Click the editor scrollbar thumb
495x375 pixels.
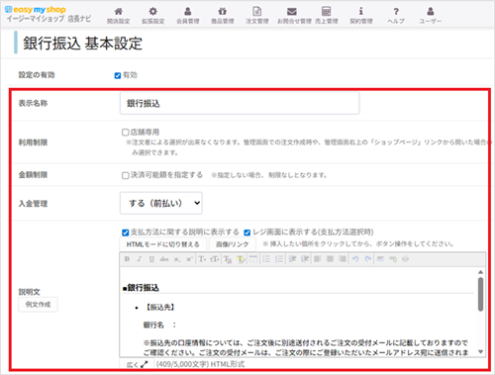pyautogui.click(x=480, y=294)
